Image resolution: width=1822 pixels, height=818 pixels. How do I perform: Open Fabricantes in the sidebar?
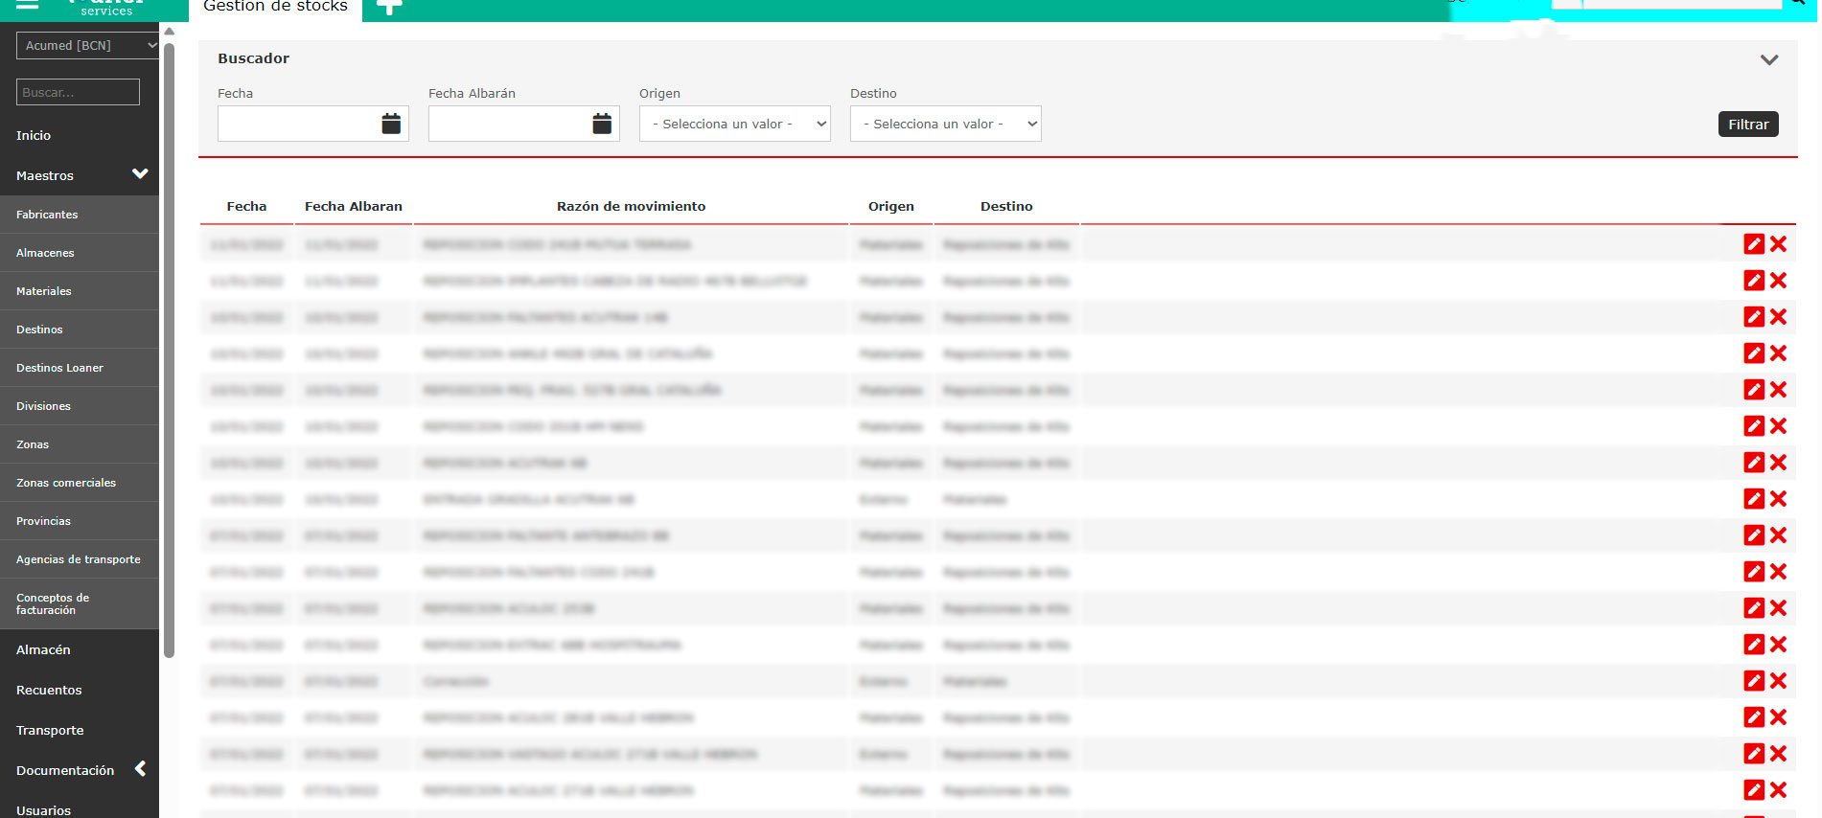[47, 215]
